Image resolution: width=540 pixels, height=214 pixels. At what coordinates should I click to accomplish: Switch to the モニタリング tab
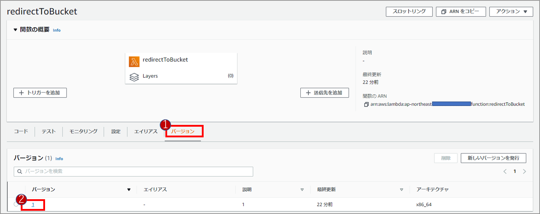click(83, 131)
